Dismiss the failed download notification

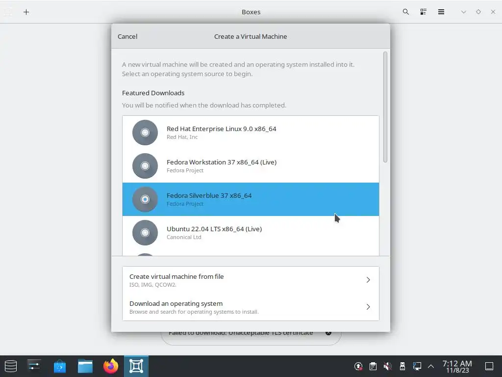click(328, 333)
